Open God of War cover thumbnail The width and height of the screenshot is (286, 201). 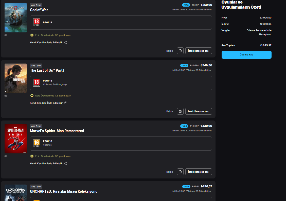tap(15, 18)
